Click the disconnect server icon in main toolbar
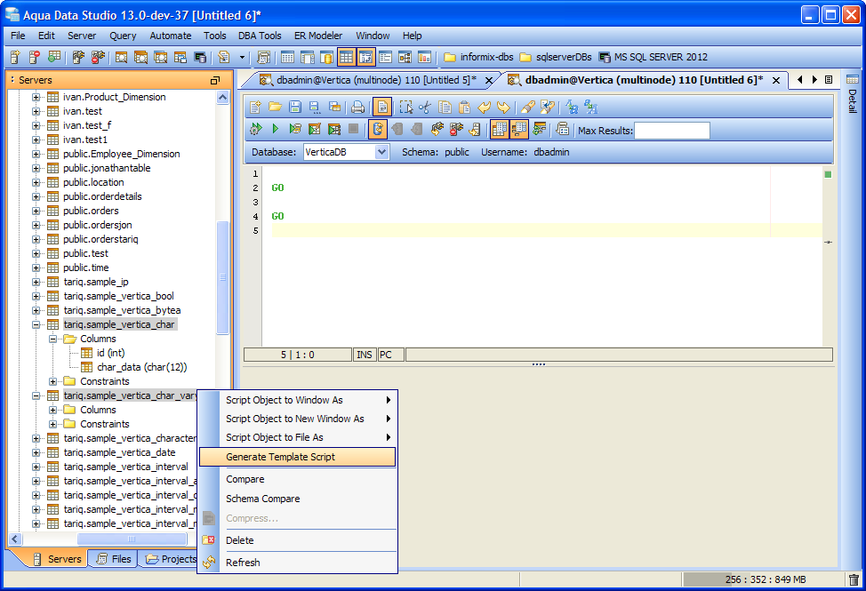The height and width of the screenshot is (591, 866). coord(98,57)
